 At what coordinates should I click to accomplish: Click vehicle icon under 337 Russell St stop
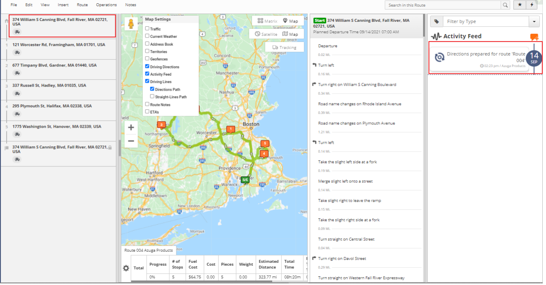(x=17, y=93)
